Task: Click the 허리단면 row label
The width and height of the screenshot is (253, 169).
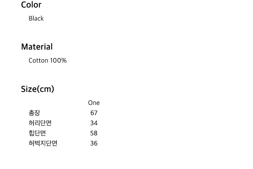Action: tap(40, 123)
